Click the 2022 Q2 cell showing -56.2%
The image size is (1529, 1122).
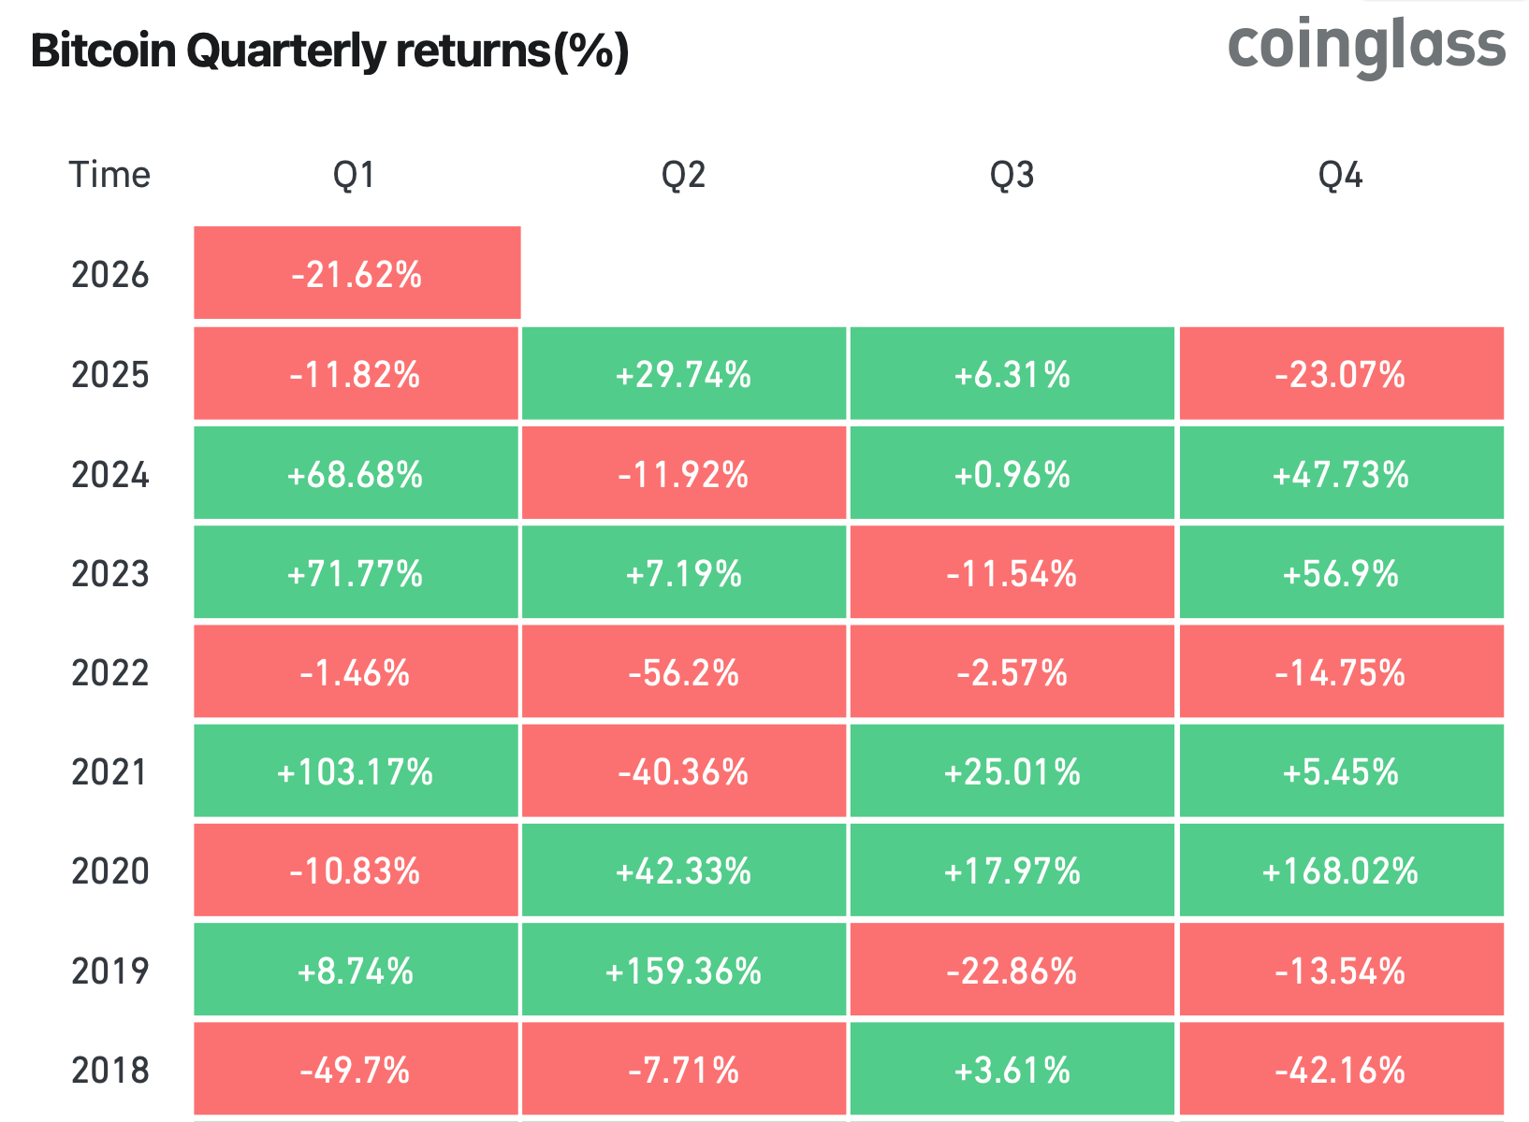pyautogui.click(x=683, y=672)
